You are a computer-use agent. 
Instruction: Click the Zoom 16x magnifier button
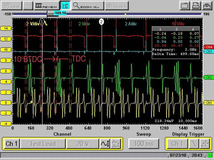(x=87, y=6)
